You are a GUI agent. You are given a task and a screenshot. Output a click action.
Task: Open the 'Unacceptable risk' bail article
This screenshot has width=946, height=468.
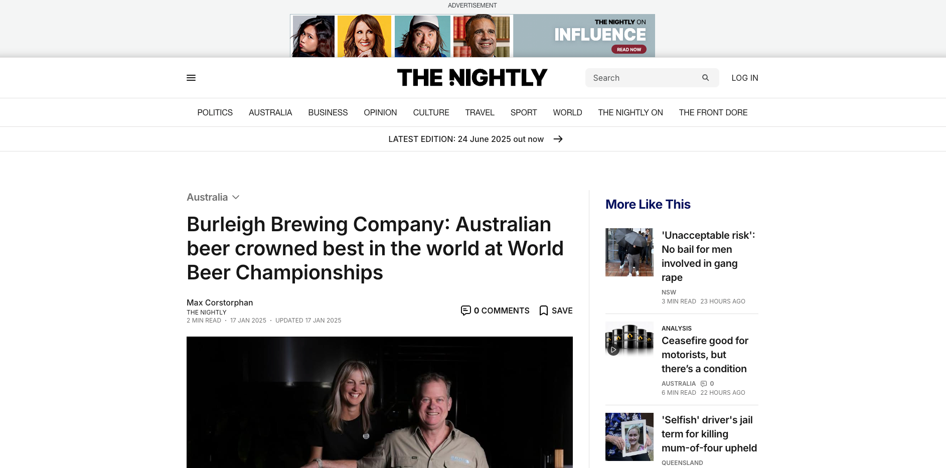[x=708, y=256]
